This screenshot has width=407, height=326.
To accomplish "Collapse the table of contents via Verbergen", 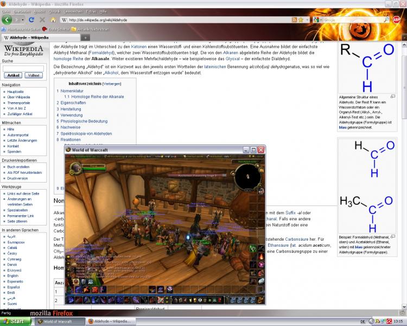I will click(x=112, y=84).
